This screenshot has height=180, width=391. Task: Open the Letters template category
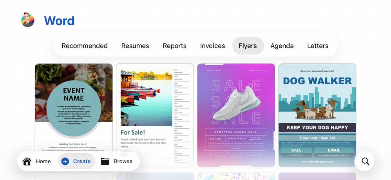click(318, 46)
